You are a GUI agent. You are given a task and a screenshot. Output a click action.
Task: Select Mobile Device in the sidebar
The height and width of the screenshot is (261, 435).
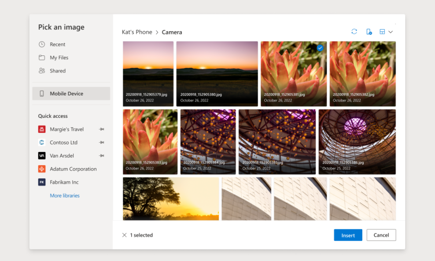pyautogui.click(x=71, y=93)
